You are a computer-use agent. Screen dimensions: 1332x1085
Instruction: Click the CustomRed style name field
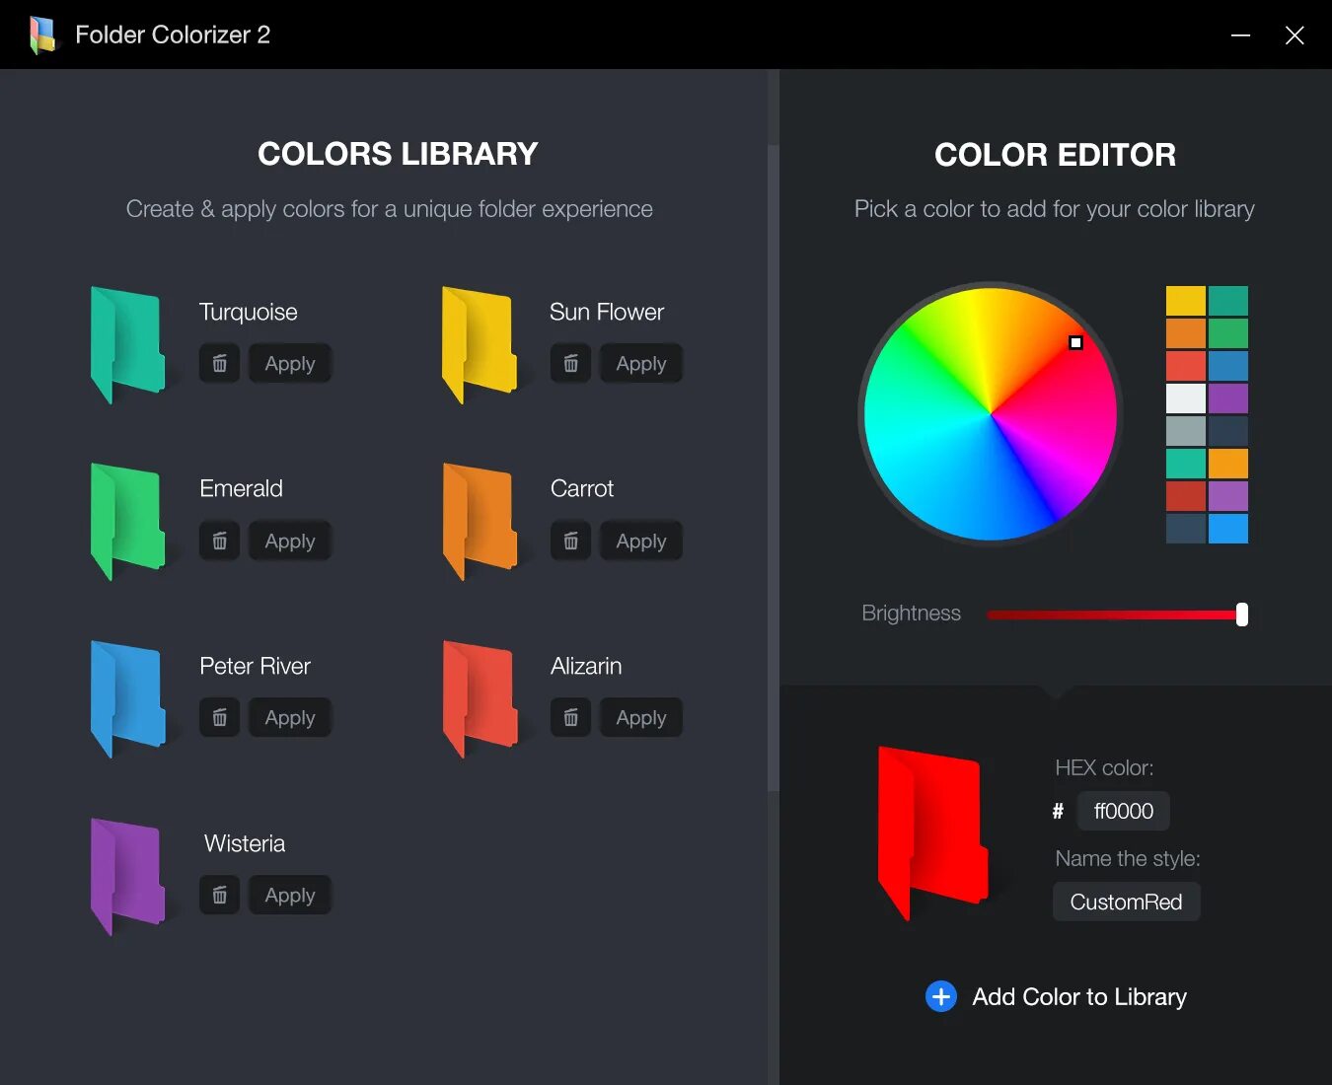[x=1126, y=901]
